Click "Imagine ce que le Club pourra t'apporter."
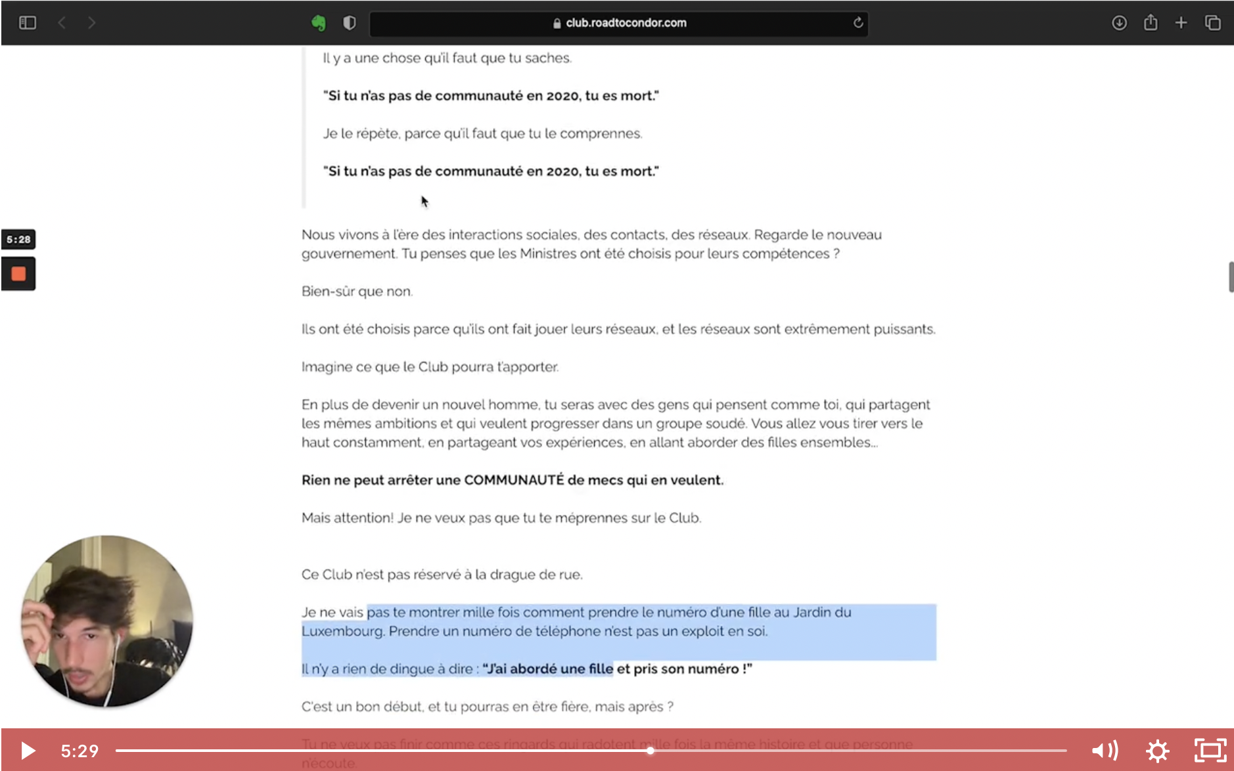The width and height of the screenshot is (1234, 771). 430,367
